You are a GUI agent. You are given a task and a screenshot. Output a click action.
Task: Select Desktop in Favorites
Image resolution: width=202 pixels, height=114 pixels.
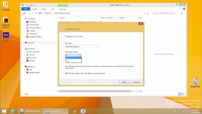[33, 22]
